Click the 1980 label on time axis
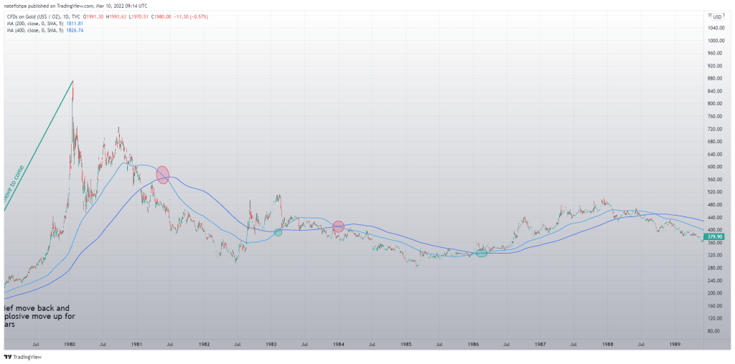This screenshot has width=735, height=364. pyautogui.click(x=70, y=345)
